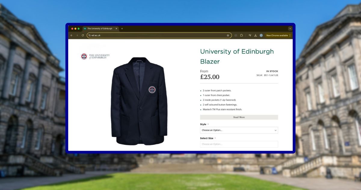Click the back navigation arrow
This screenshot has height=190, width=361.
pos(71,35)
